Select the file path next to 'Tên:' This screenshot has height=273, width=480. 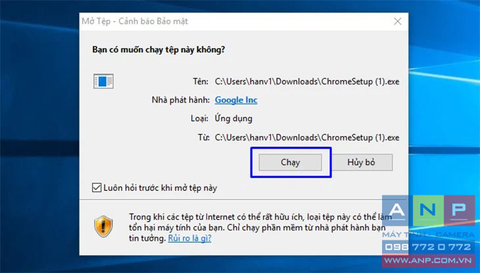(x=307, y=82)
